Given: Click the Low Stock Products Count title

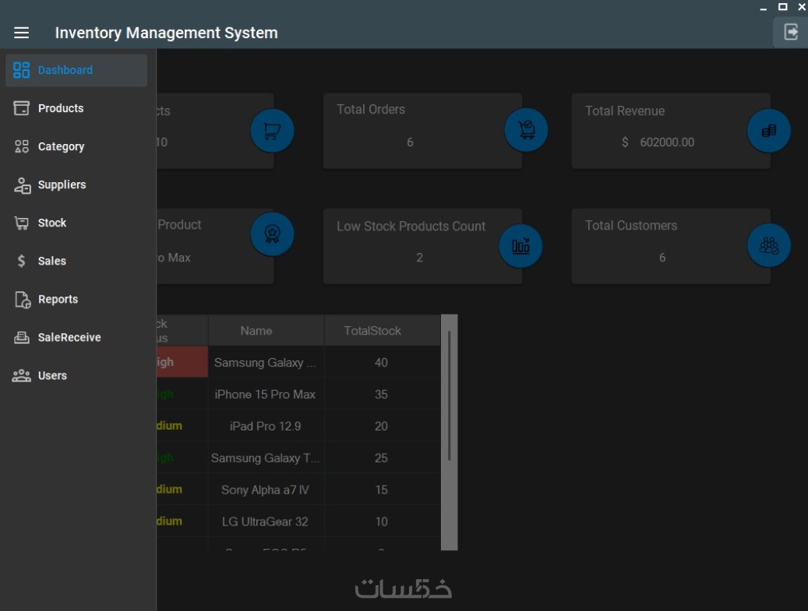Looking at the screenshot, I should coord(411,226).
